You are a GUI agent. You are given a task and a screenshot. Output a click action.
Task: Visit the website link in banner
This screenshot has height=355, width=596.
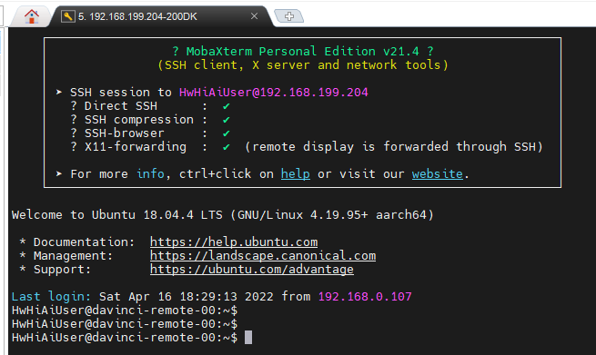tap(438, 174)
